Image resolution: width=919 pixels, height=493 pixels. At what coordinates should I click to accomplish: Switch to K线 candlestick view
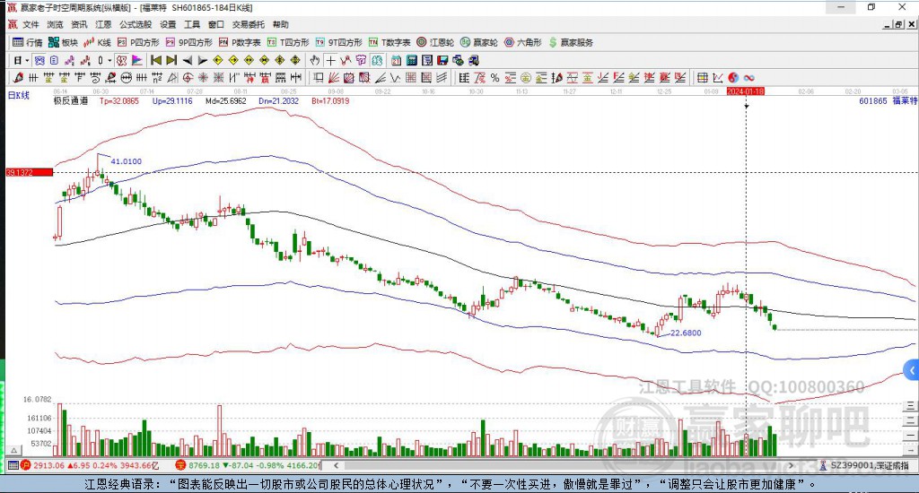click(98, 42)
